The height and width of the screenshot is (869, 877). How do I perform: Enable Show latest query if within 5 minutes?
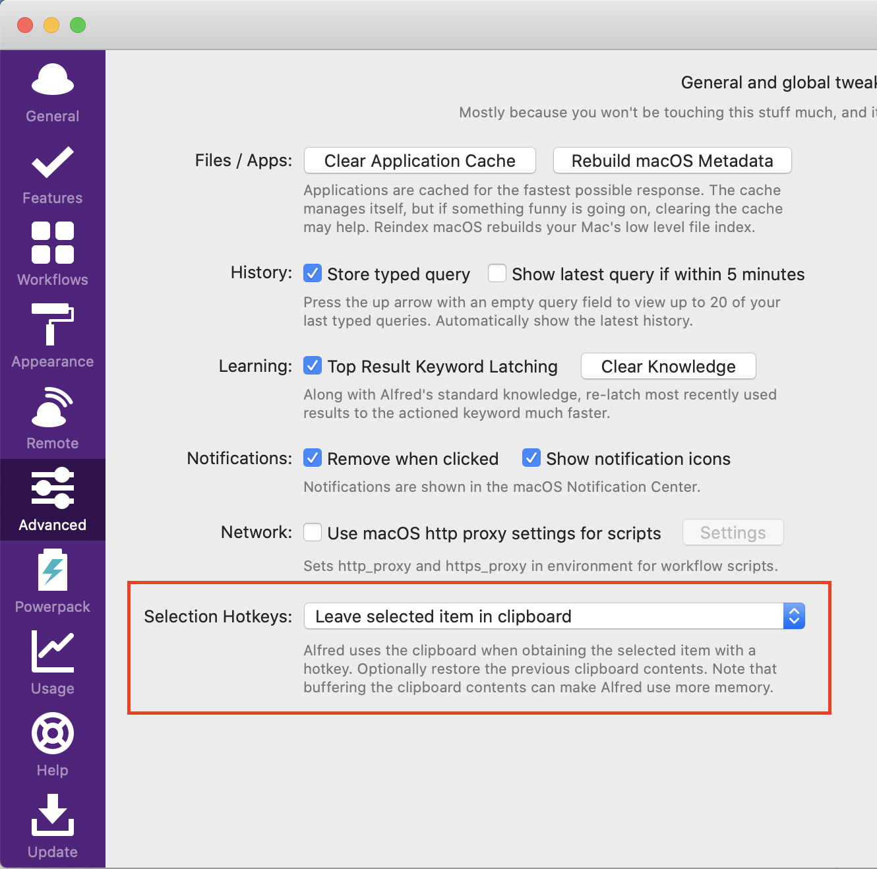coord(497,273)
